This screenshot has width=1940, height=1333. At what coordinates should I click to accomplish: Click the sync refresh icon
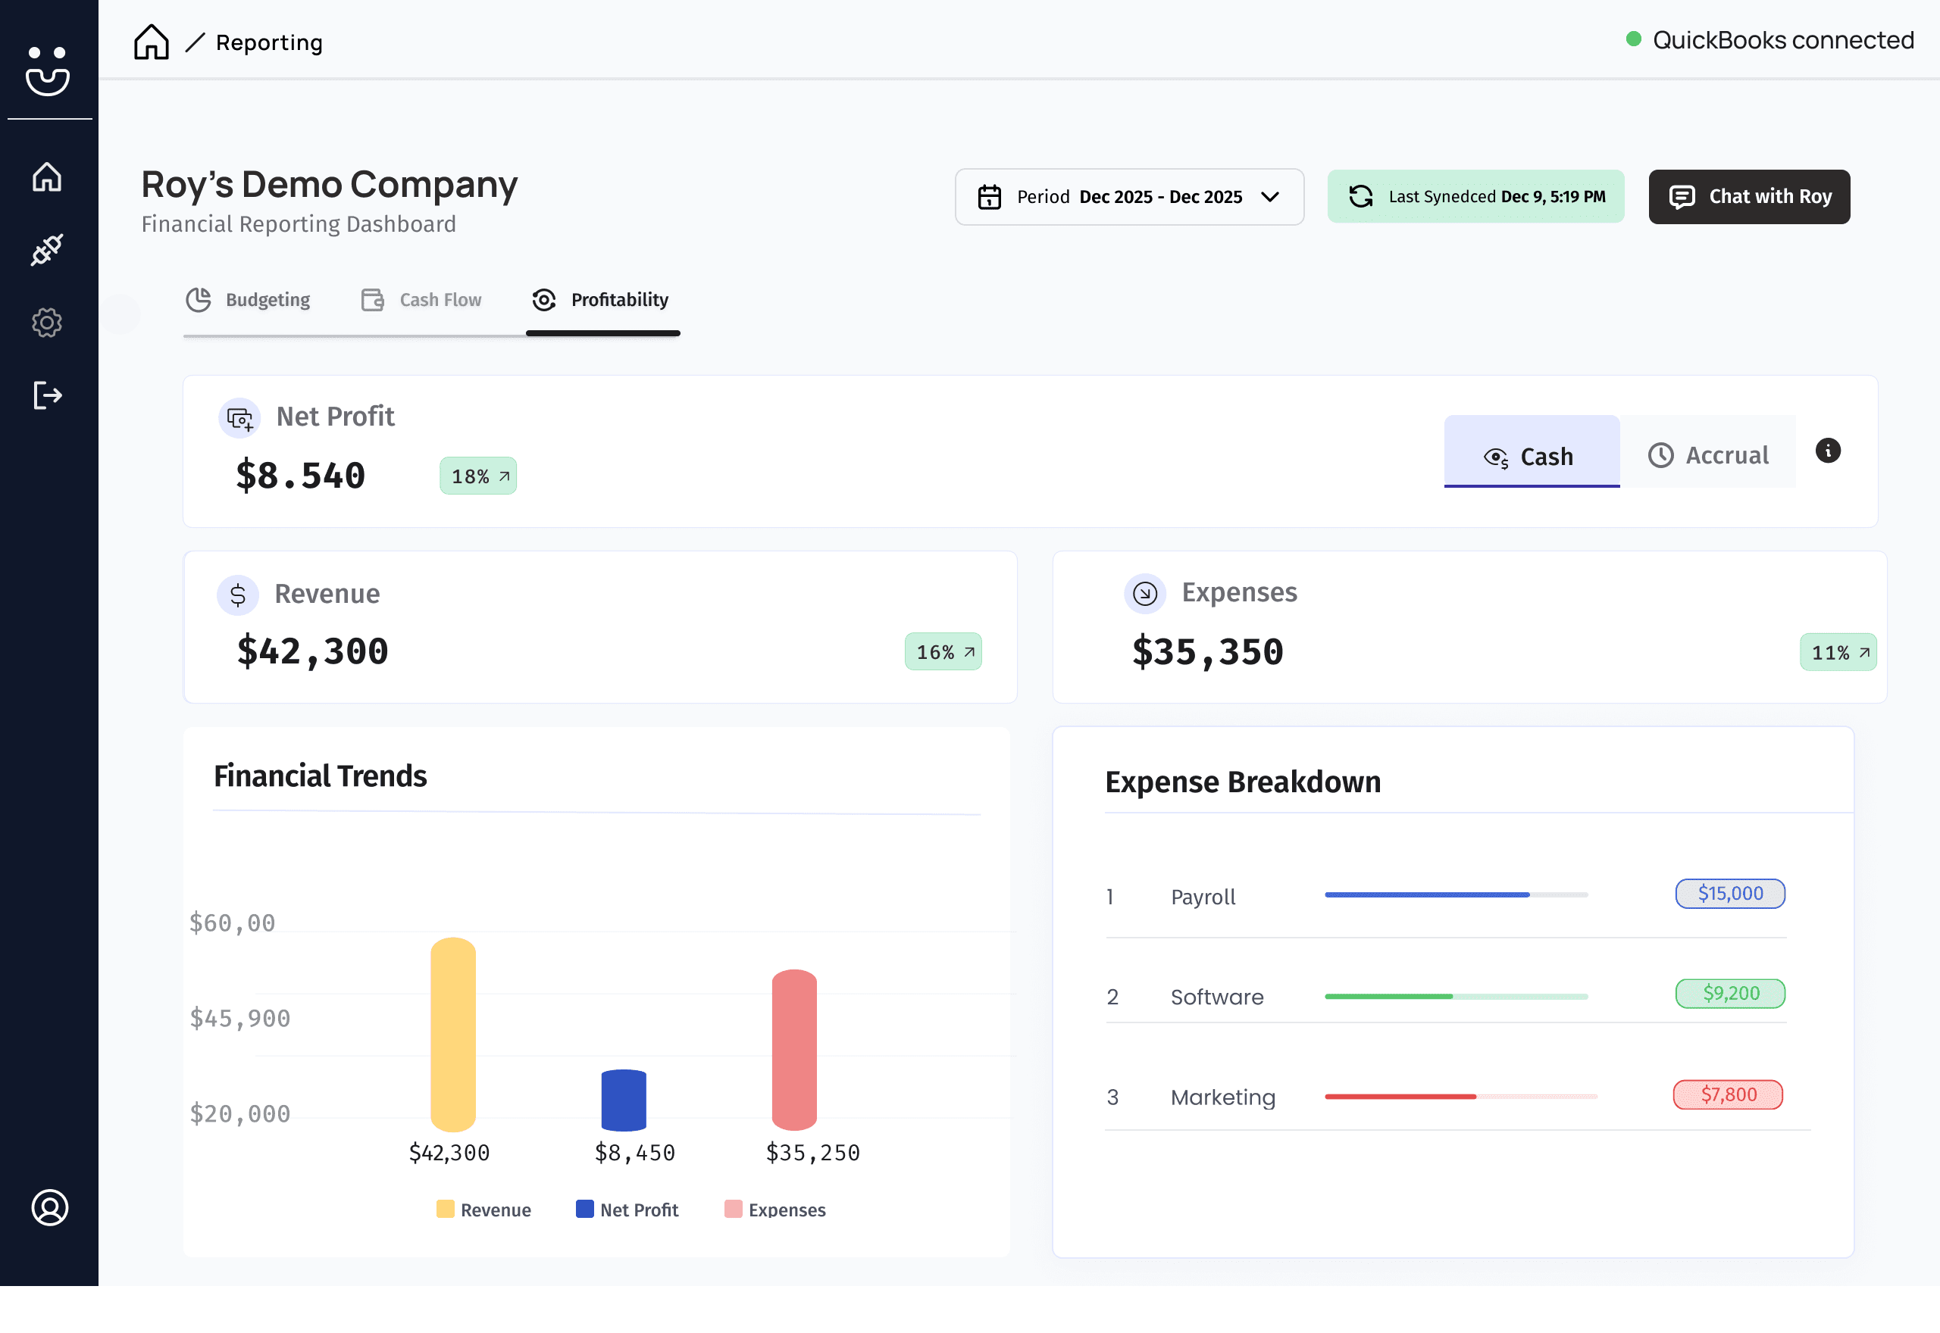1360,196
